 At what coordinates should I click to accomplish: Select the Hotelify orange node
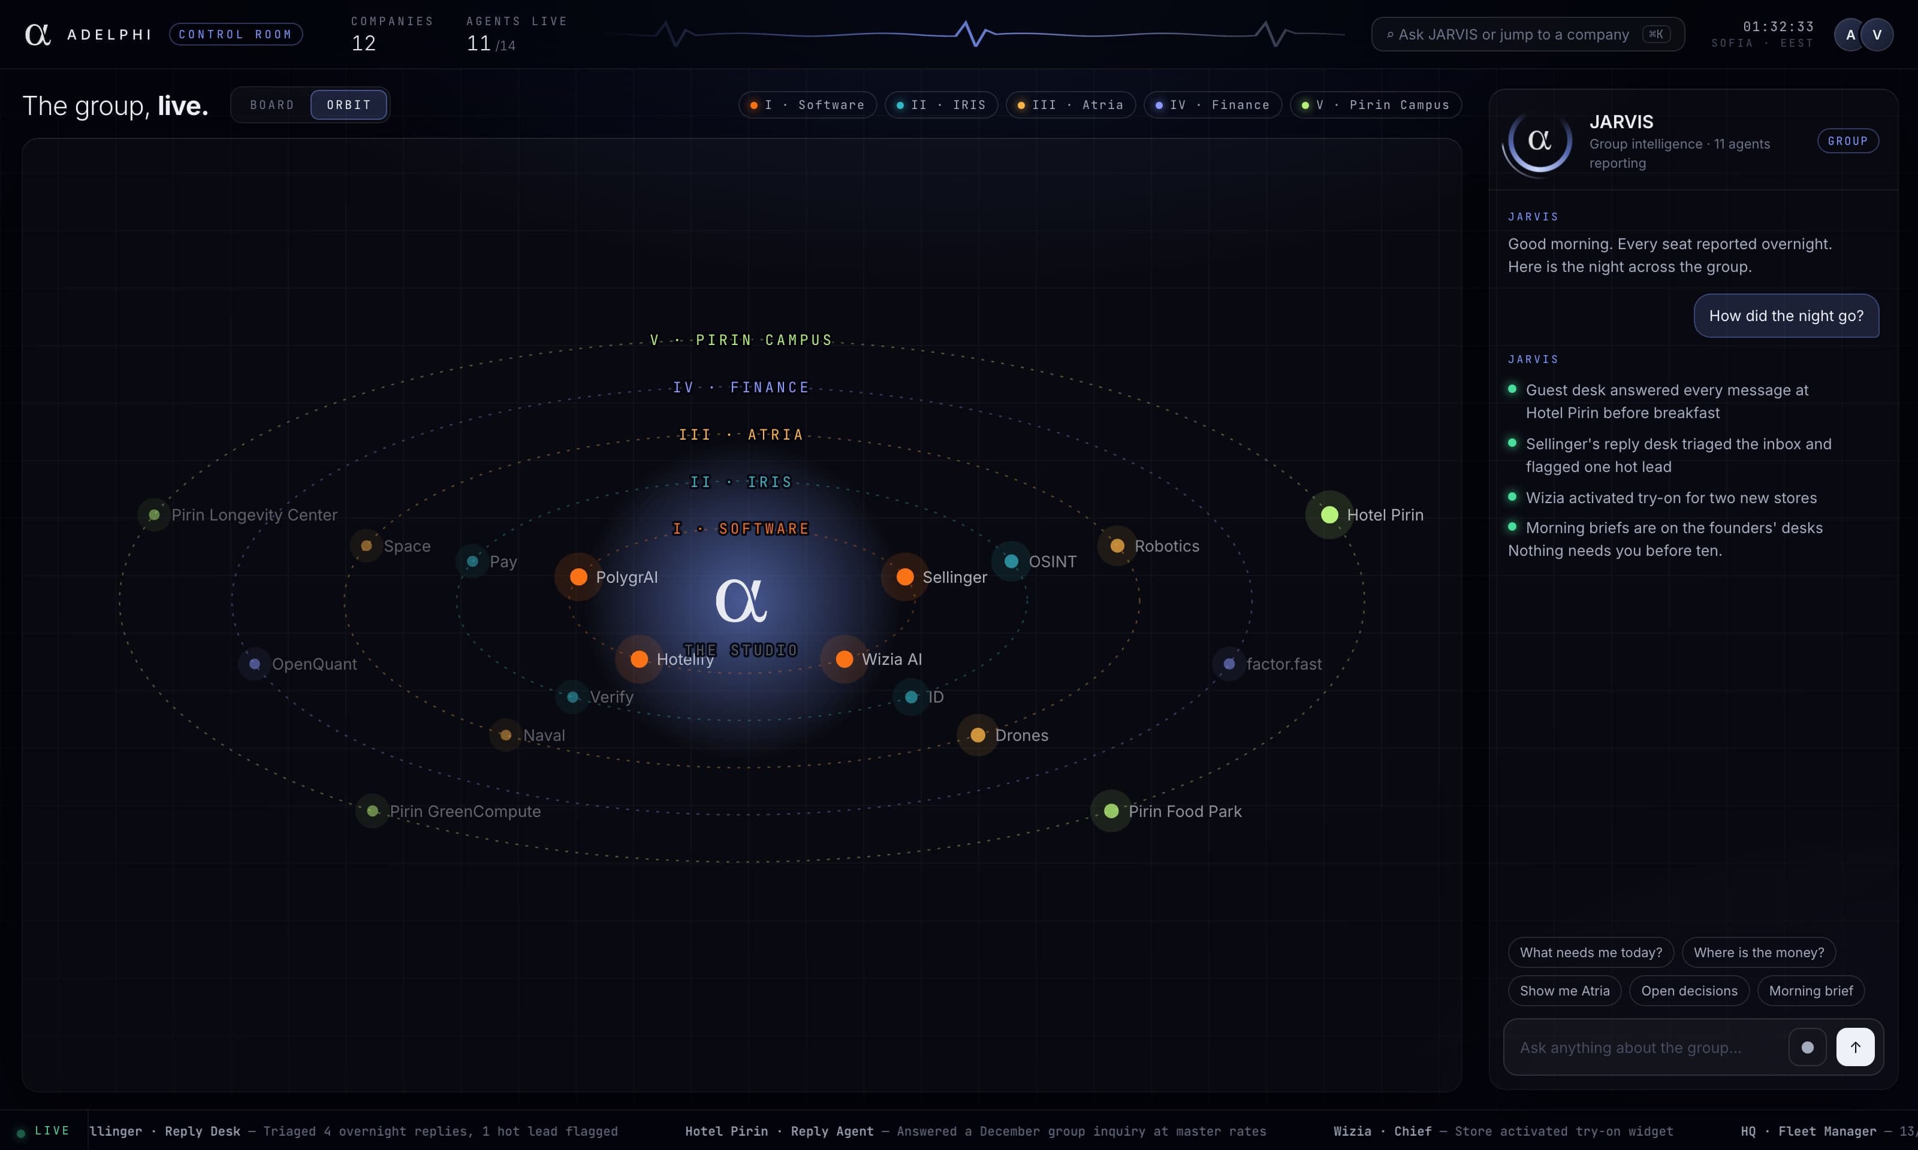coord(639,659)
